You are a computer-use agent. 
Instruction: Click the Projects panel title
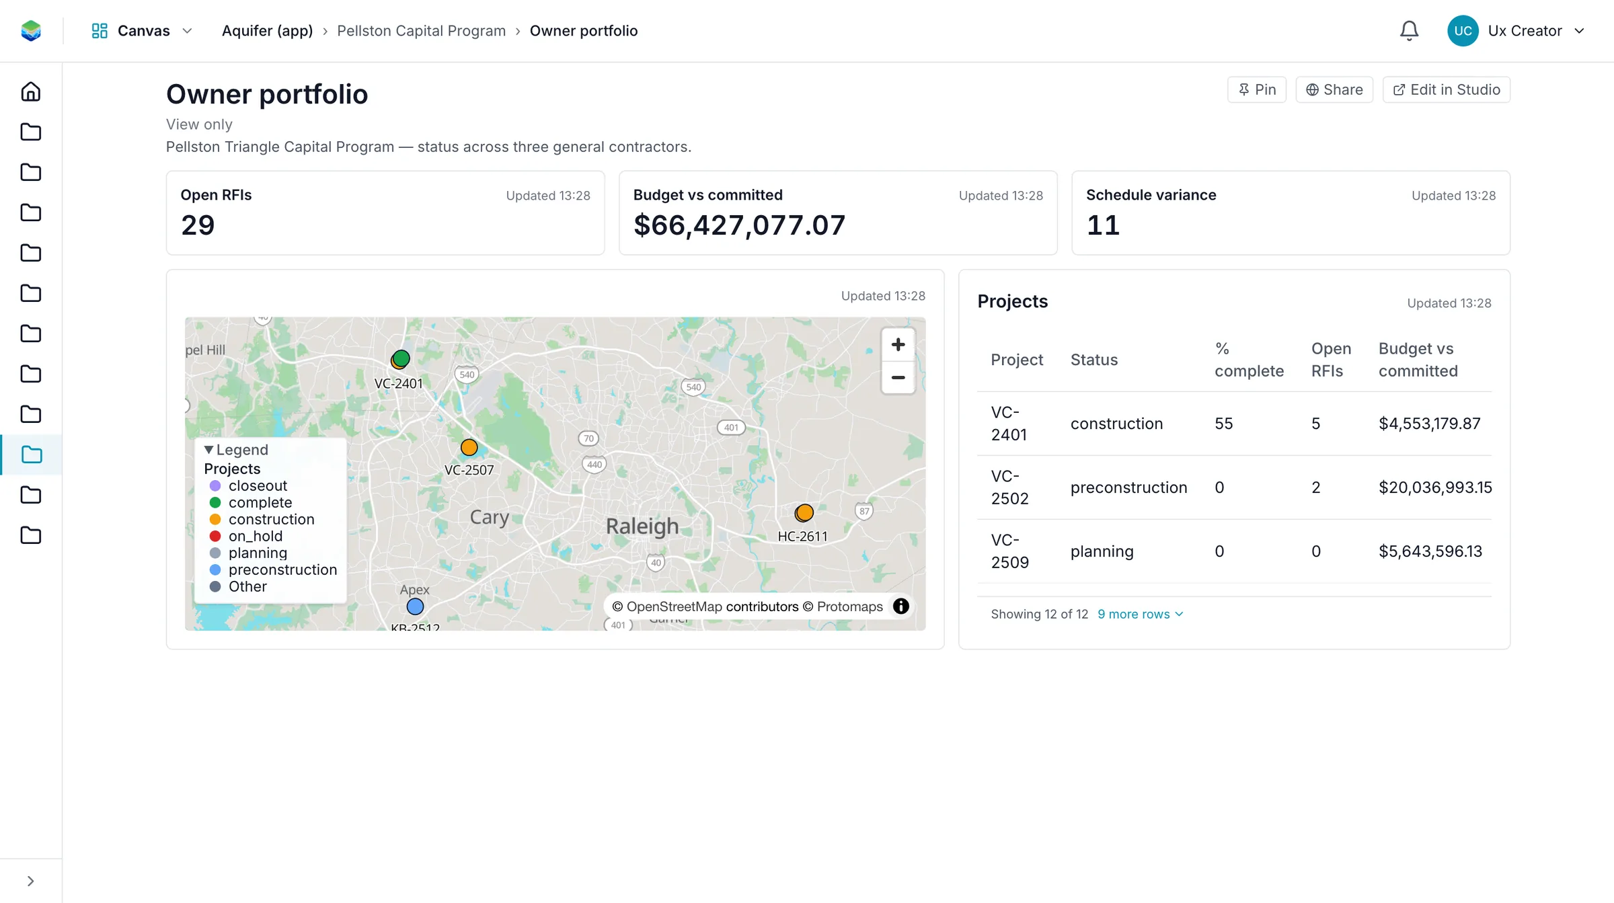click(1012, 302)
